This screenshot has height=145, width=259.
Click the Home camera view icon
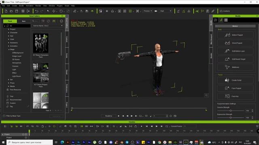pos(113,11)
